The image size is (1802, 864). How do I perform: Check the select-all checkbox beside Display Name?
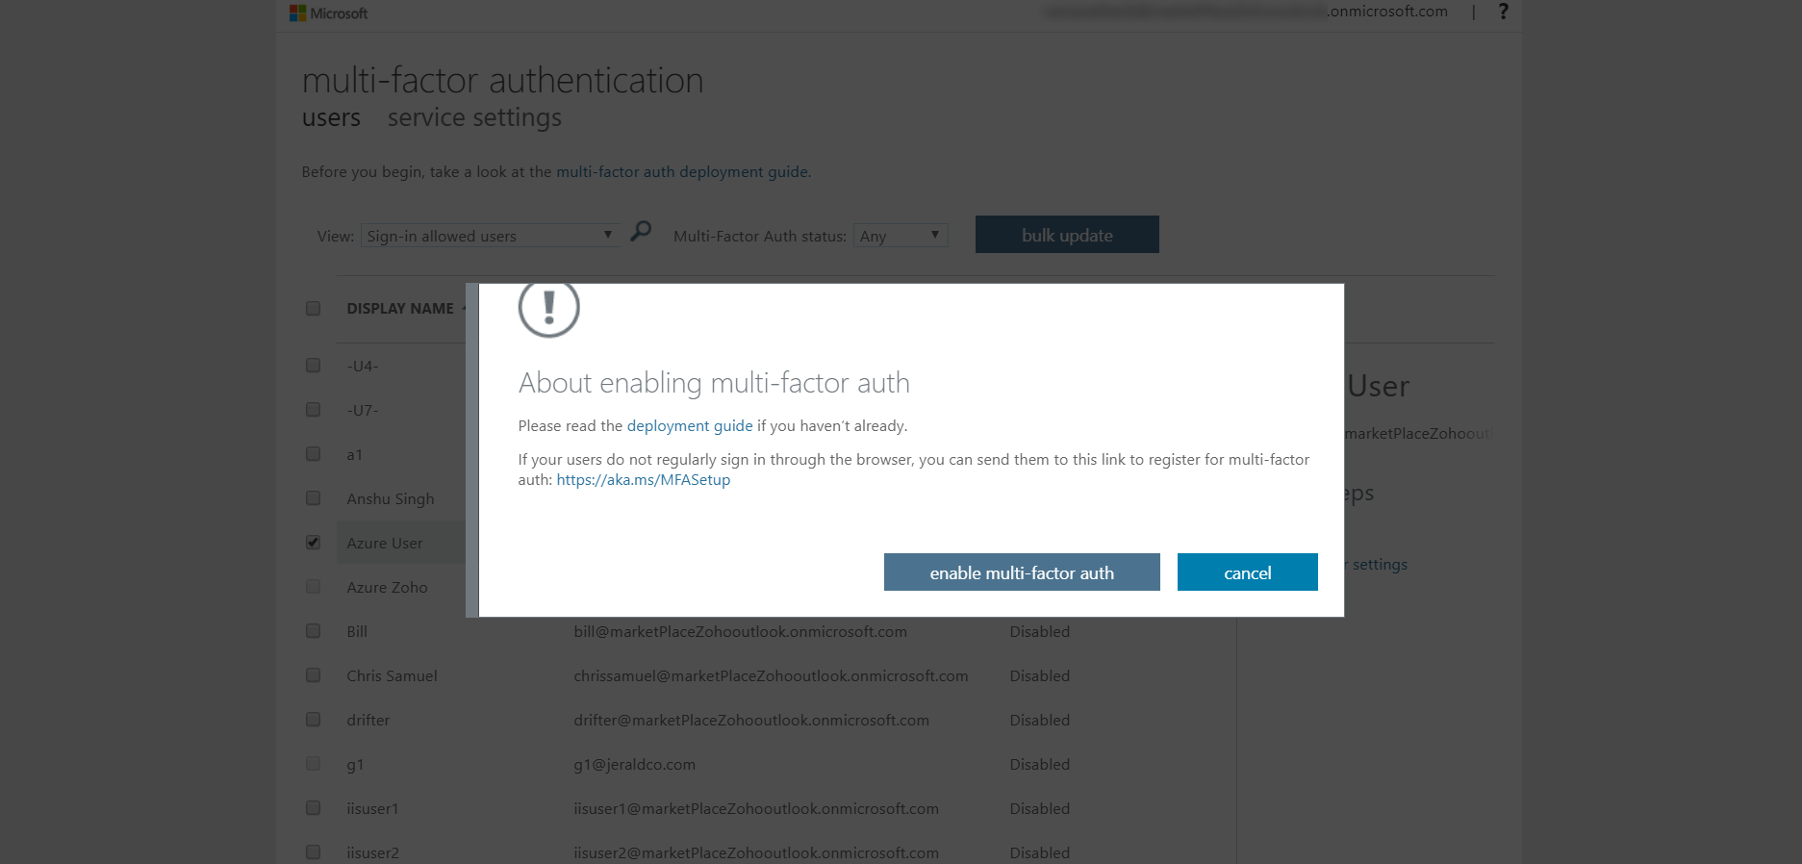tap(314, 309)
